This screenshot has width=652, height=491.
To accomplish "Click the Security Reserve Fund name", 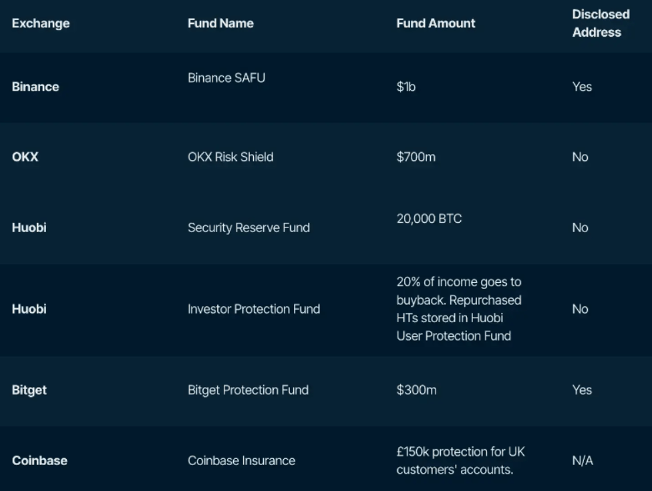I will [x=249, y=228].
